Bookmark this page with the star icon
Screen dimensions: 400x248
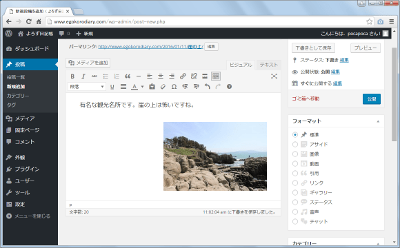[x=370, y=21]
